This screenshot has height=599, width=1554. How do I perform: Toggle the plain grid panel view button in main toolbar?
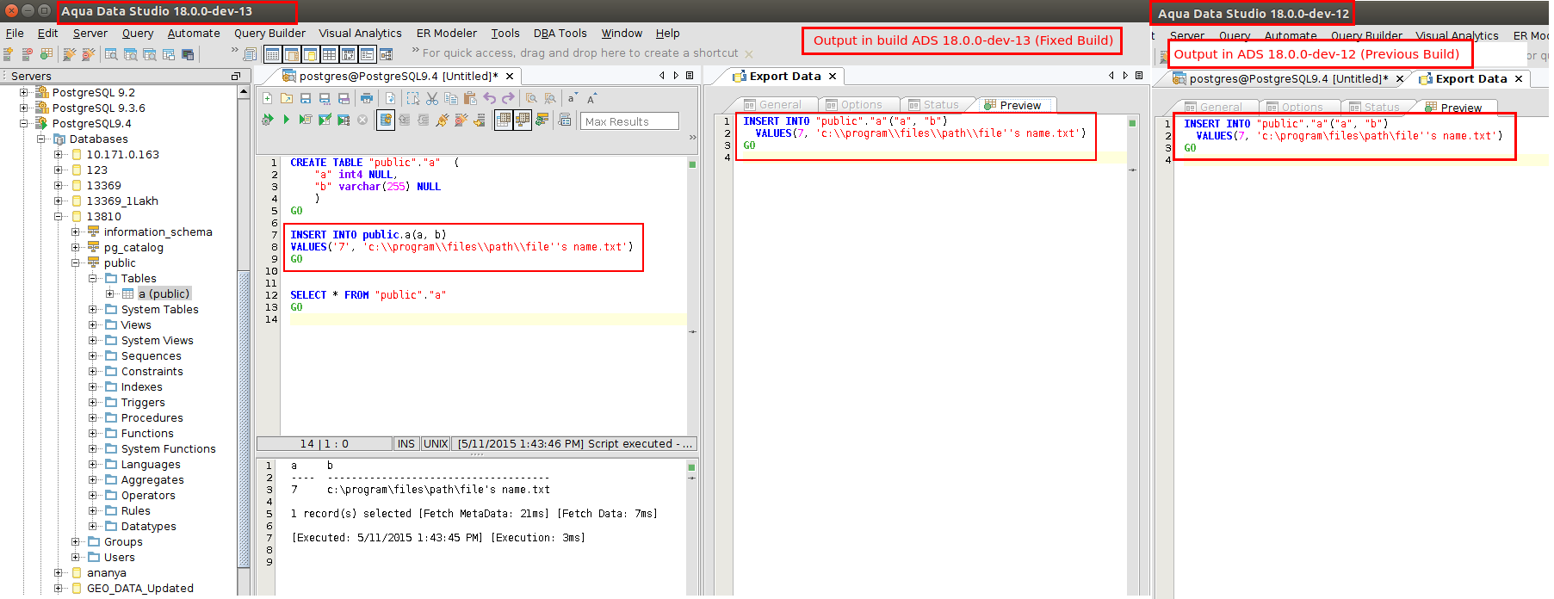click(329, 54)
